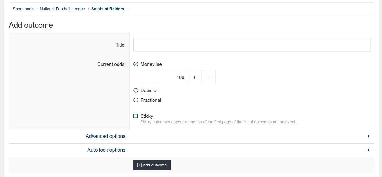Image resolution: width=382 pixels, height=177 pixels.
Task: Choose the Fractional odds format
Action: coord(136,100)
